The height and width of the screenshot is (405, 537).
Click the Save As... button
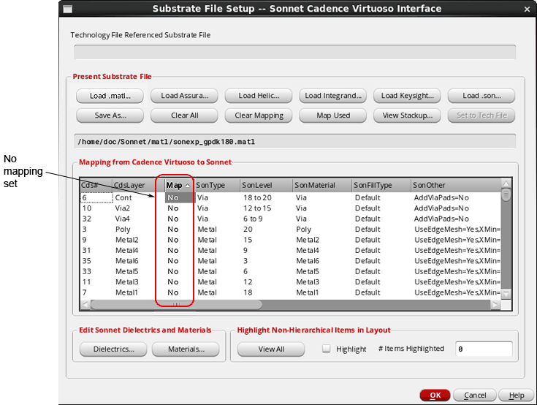(x=110, y=116)
